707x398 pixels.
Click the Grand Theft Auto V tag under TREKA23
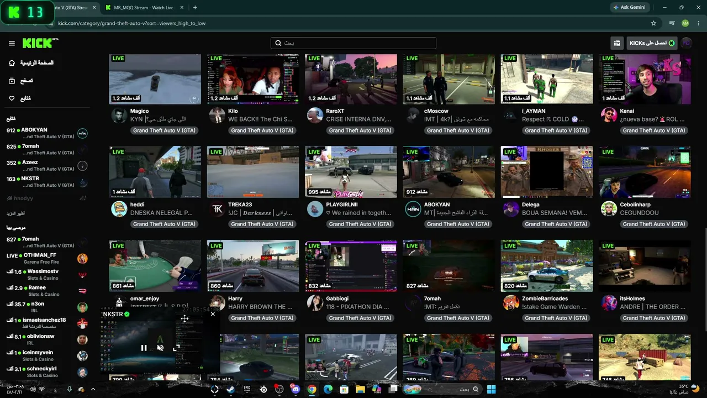pos(262,224)
